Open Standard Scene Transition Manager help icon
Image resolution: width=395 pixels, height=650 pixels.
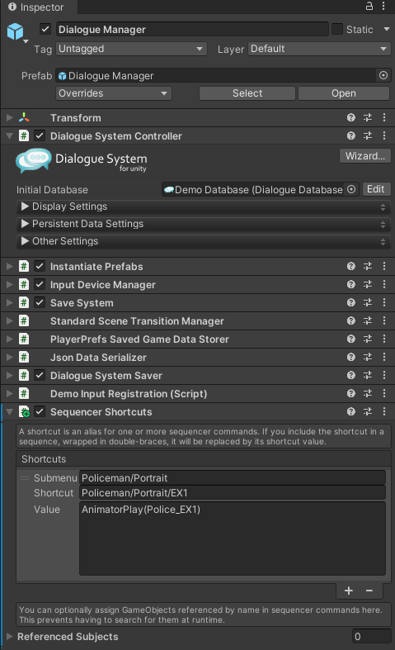351,321
